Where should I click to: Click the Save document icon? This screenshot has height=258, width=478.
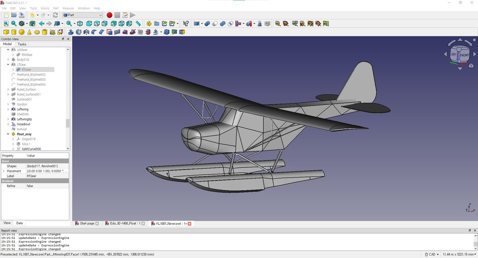(21, 15)
